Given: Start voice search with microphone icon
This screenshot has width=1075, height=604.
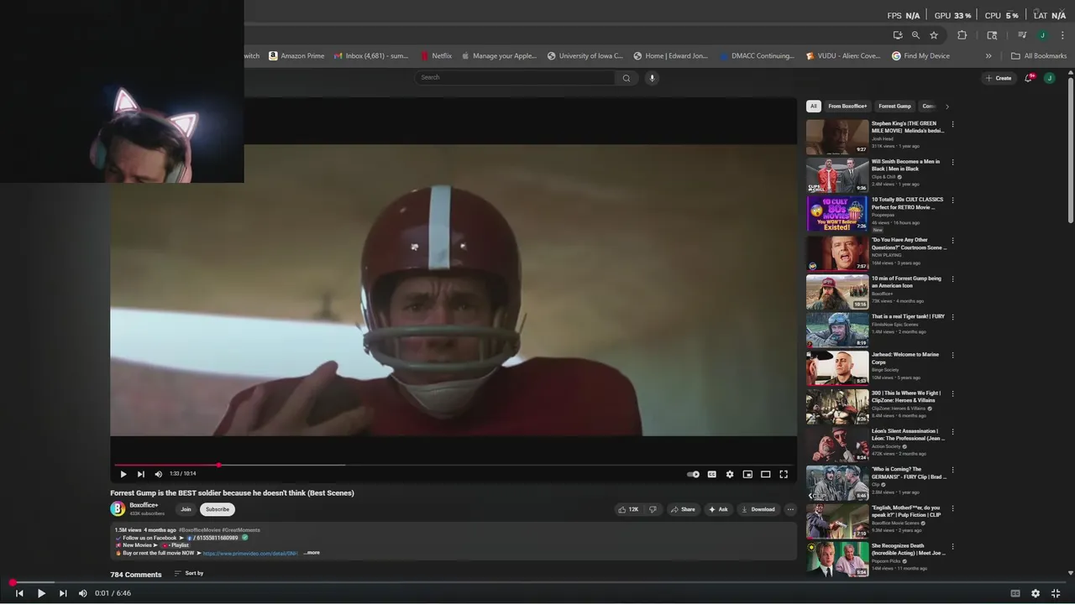Looking at the screenshot, I should 652,77.
